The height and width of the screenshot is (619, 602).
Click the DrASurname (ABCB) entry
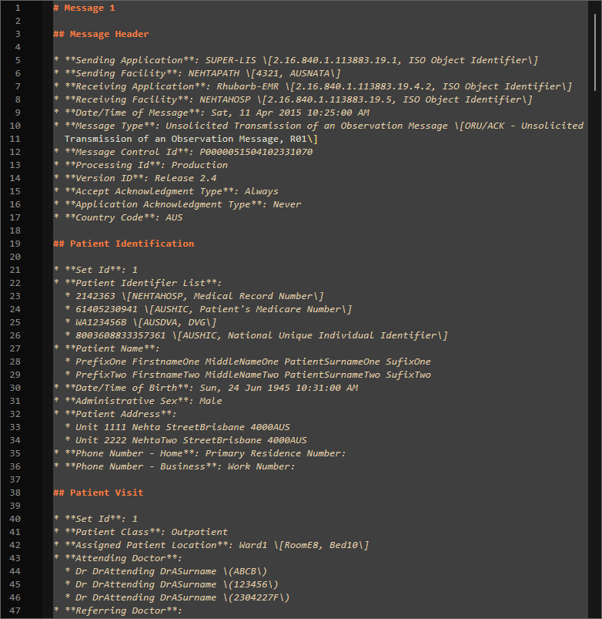[x=166, y=571]
